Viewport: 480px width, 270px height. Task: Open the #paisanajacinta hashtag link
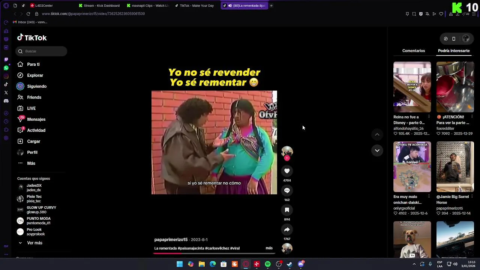(x=191, y=248)
